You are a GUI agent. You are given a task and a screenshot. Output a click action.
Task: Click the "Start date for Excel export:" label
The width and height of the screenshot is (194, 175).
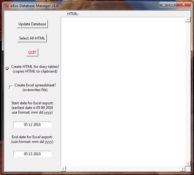(32, 103)
